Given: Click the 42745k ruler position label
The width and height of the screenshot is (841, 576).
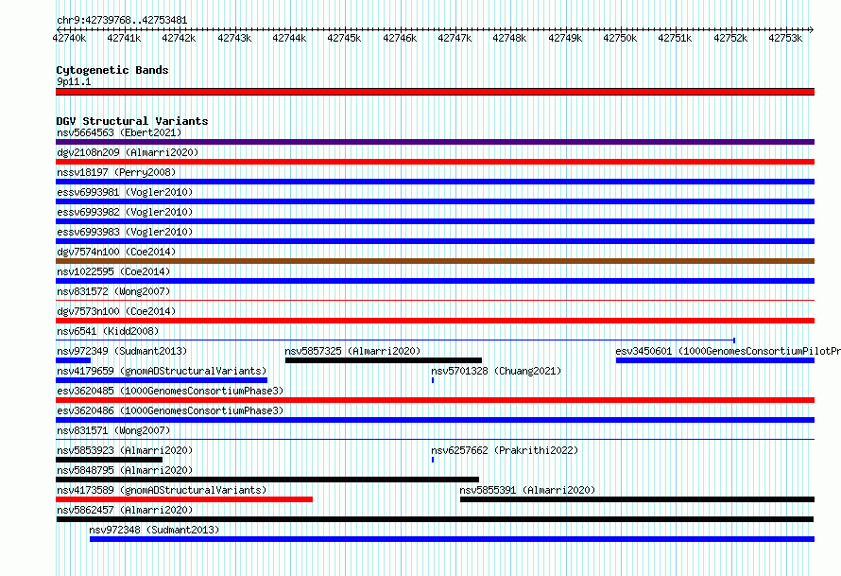Looking at the screenshot, I should pos(344,38).
